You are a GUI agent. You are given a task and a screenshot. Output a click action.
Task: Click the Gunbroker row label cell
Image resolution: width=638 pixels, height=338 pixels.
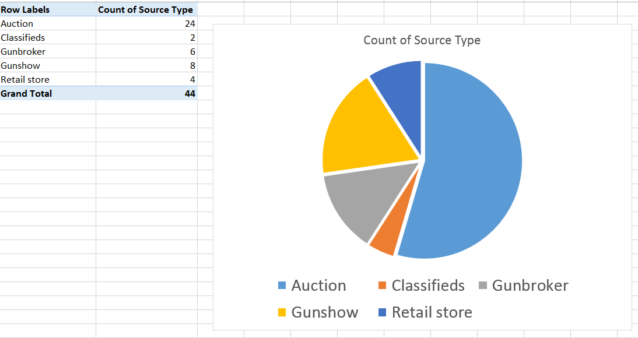(x=48, y=51)
